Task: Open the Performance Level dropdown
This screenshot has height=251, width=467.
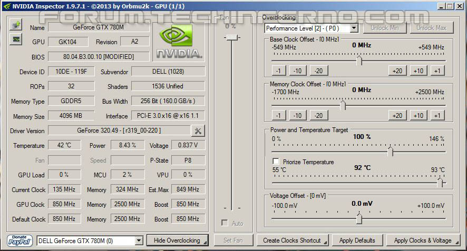Action: pos(354,28)
